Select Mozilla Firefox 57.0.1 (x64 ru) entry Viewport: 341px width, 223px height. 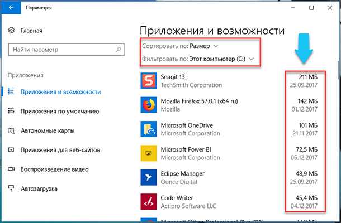tap(199, 101)
